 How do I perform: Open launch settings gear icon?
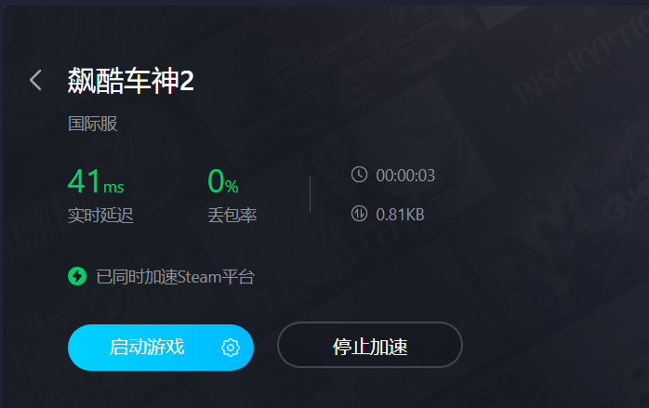point(231,348)
